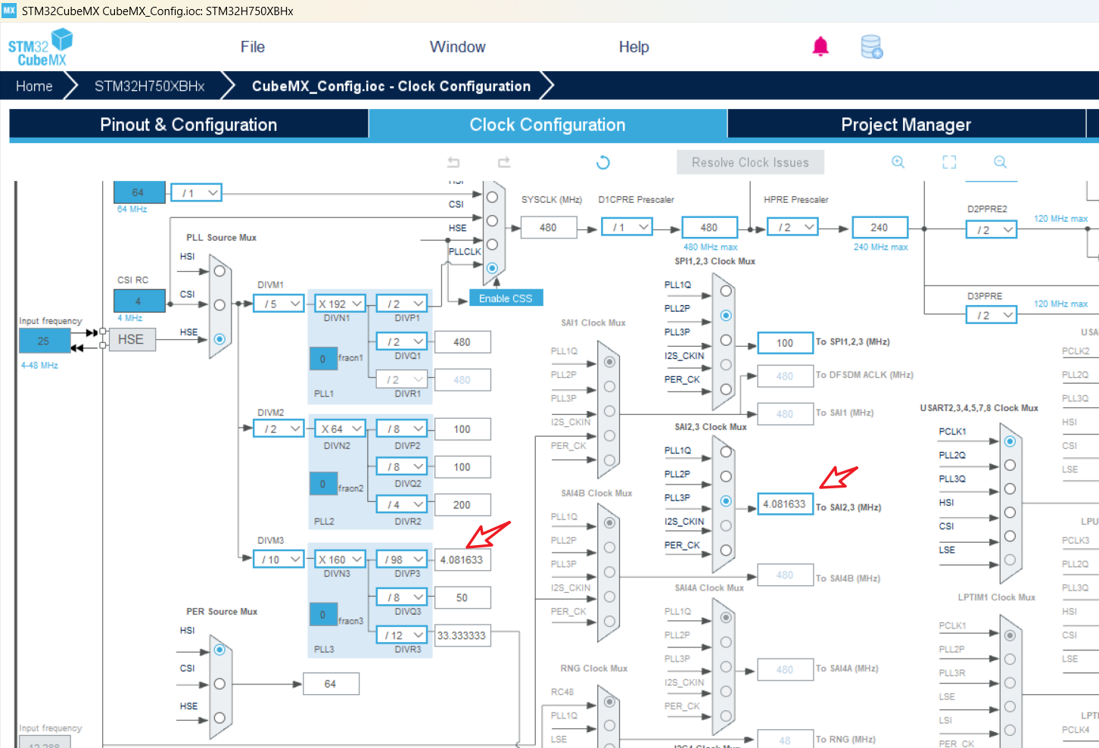Select PLL1Q in SAI2,3 Clock Mux
The width and height of the screenshot is (1099, 748).
tap(726, 452)
